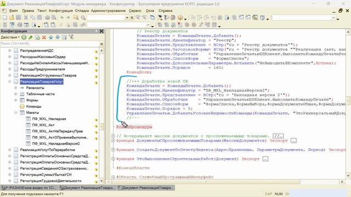
Task: Click the orange debug start icon
Action: coord(180,18)
